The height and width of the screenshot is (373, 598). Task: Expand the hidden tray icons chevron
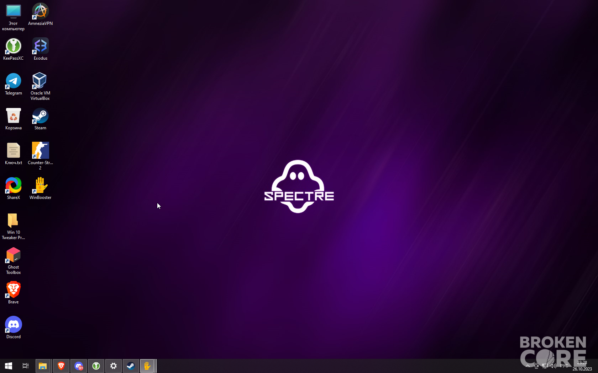pyautogui.click(x=528, y=366)
